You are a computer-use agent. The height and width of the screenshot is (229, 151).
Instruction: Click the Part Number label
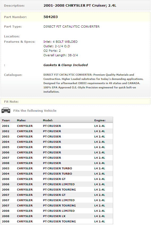(15, 17)
